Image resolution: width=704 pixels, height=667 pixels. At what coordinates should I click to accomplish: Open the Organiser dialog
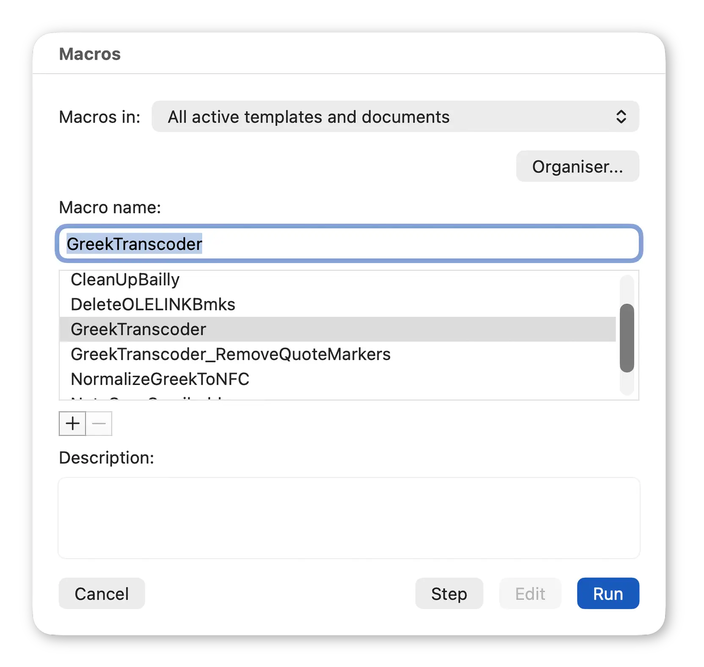tap(577, 167)
